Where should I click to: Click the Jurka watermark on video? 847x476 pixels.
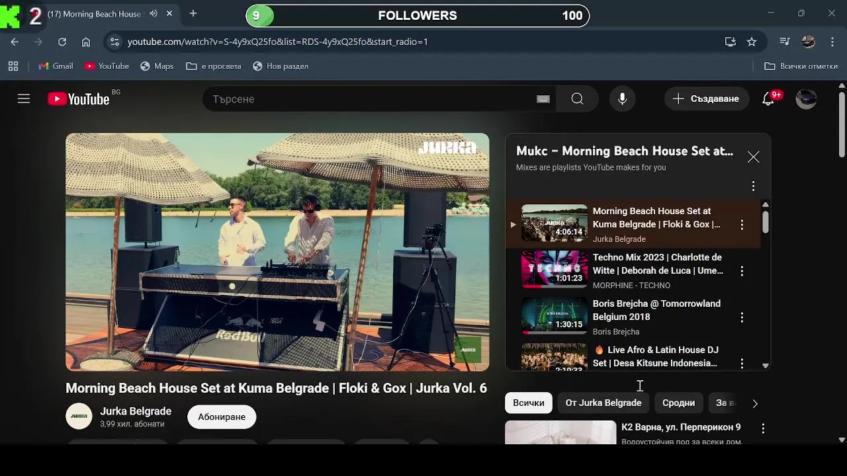(468, 349)
